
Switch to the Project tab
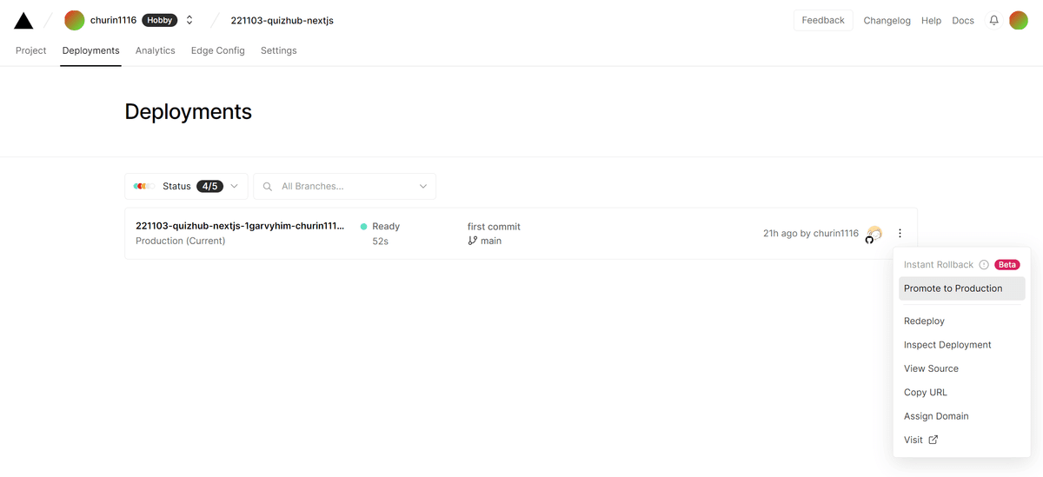click(x=31, y=50)
